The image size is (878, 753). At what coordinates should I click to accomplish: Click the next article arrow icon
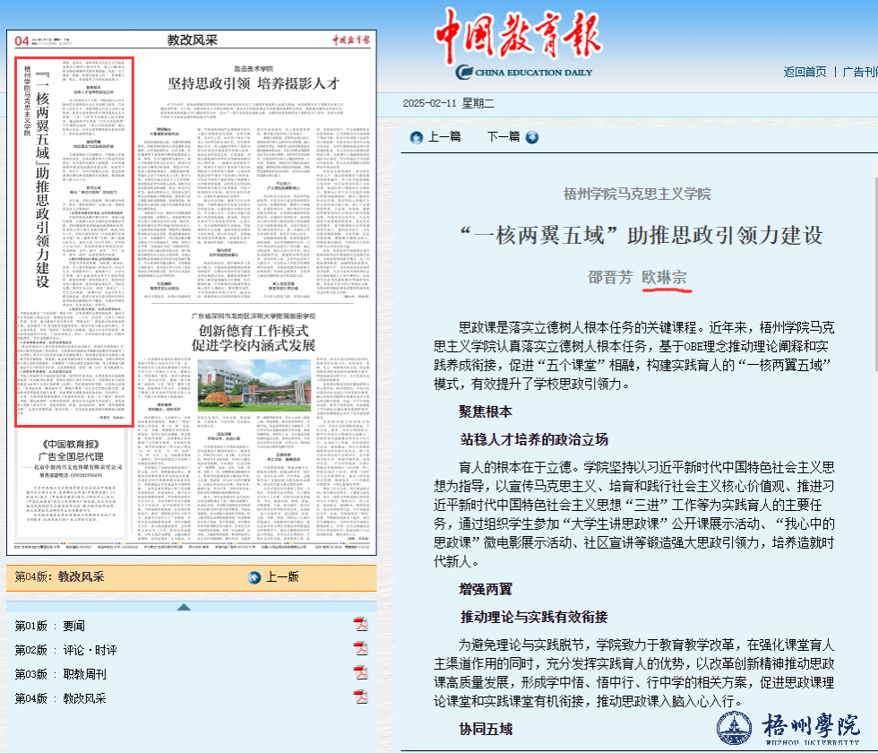point(532,137)
